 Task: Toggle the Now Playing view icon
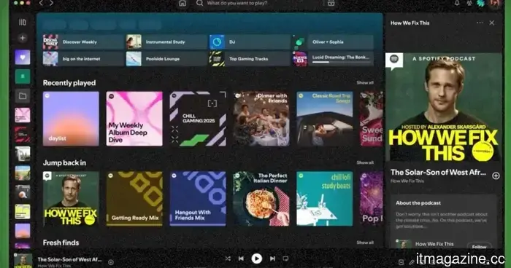tap(401, 262)
